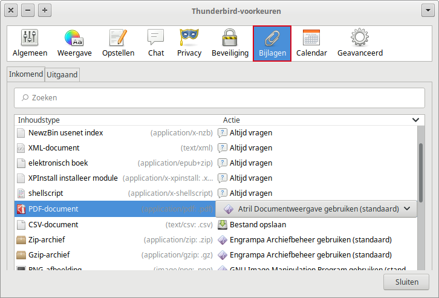
Task: Click the XML-document file icon
Action: pyautogui.click(x=21, y=148)
